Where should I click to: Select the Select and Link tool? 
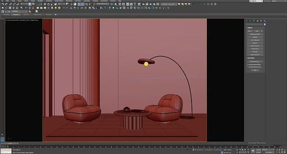pyautogui.click(x=11, y=4)
